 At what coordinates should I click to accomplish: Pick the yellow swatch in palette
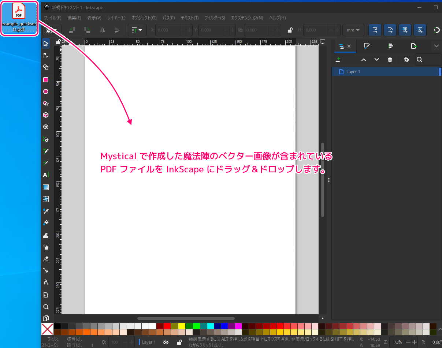click(182, 326)
